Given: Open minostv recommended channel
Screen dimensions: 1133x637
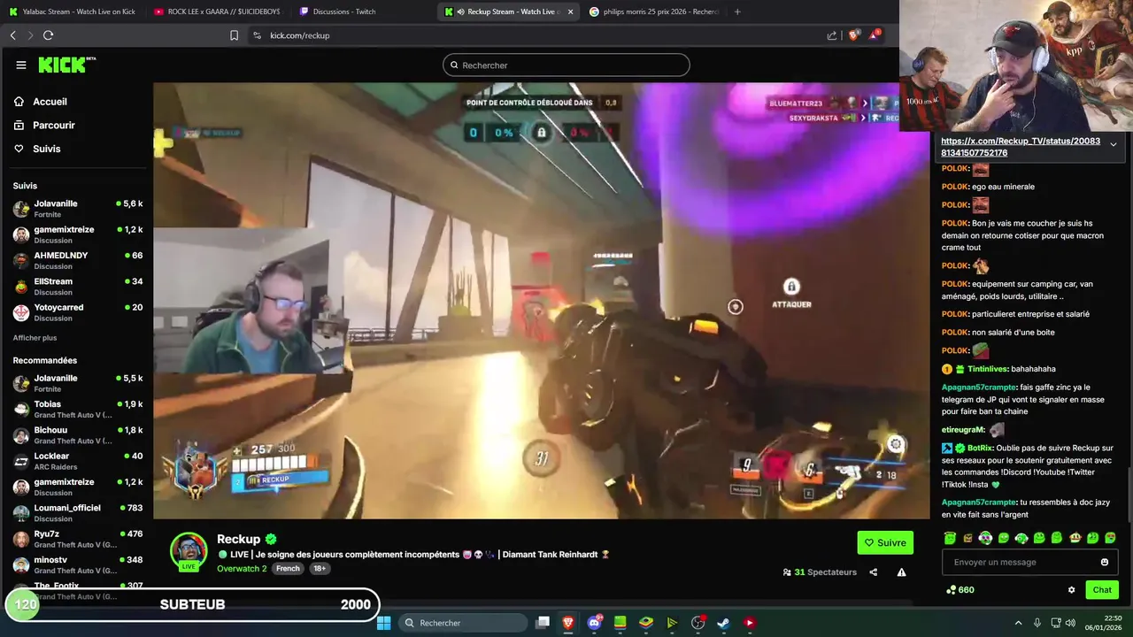Looking at the screenshot, I should click(x=78, y=564).
